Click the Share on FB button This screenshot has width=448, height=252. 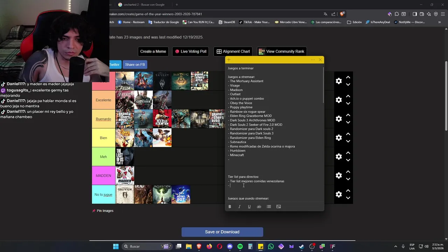[x=135, y=64]
